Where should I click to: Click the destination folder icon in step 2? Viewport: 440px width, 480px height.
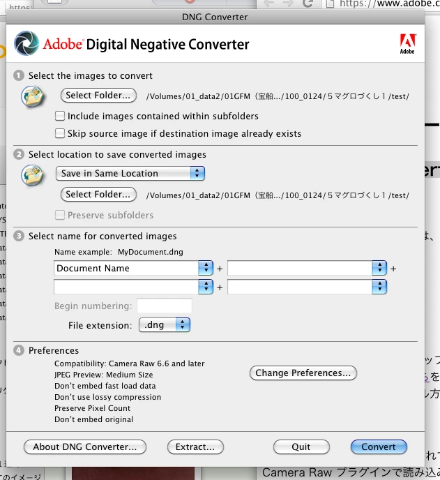coord(33,175)
